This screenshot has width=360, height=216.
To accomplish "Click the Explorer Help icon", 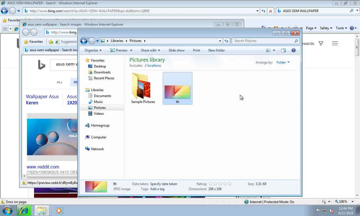I will coord(294,50).
